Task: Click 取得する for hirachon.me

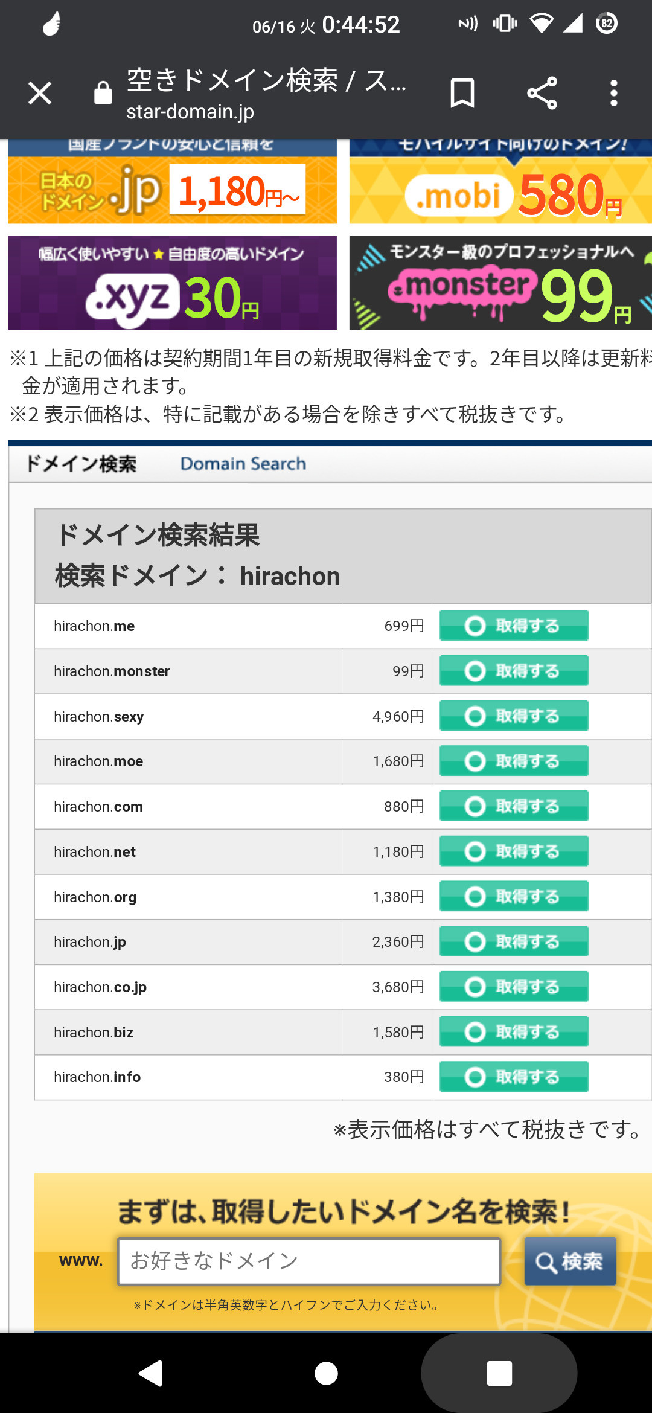Action: coord(514,626)
